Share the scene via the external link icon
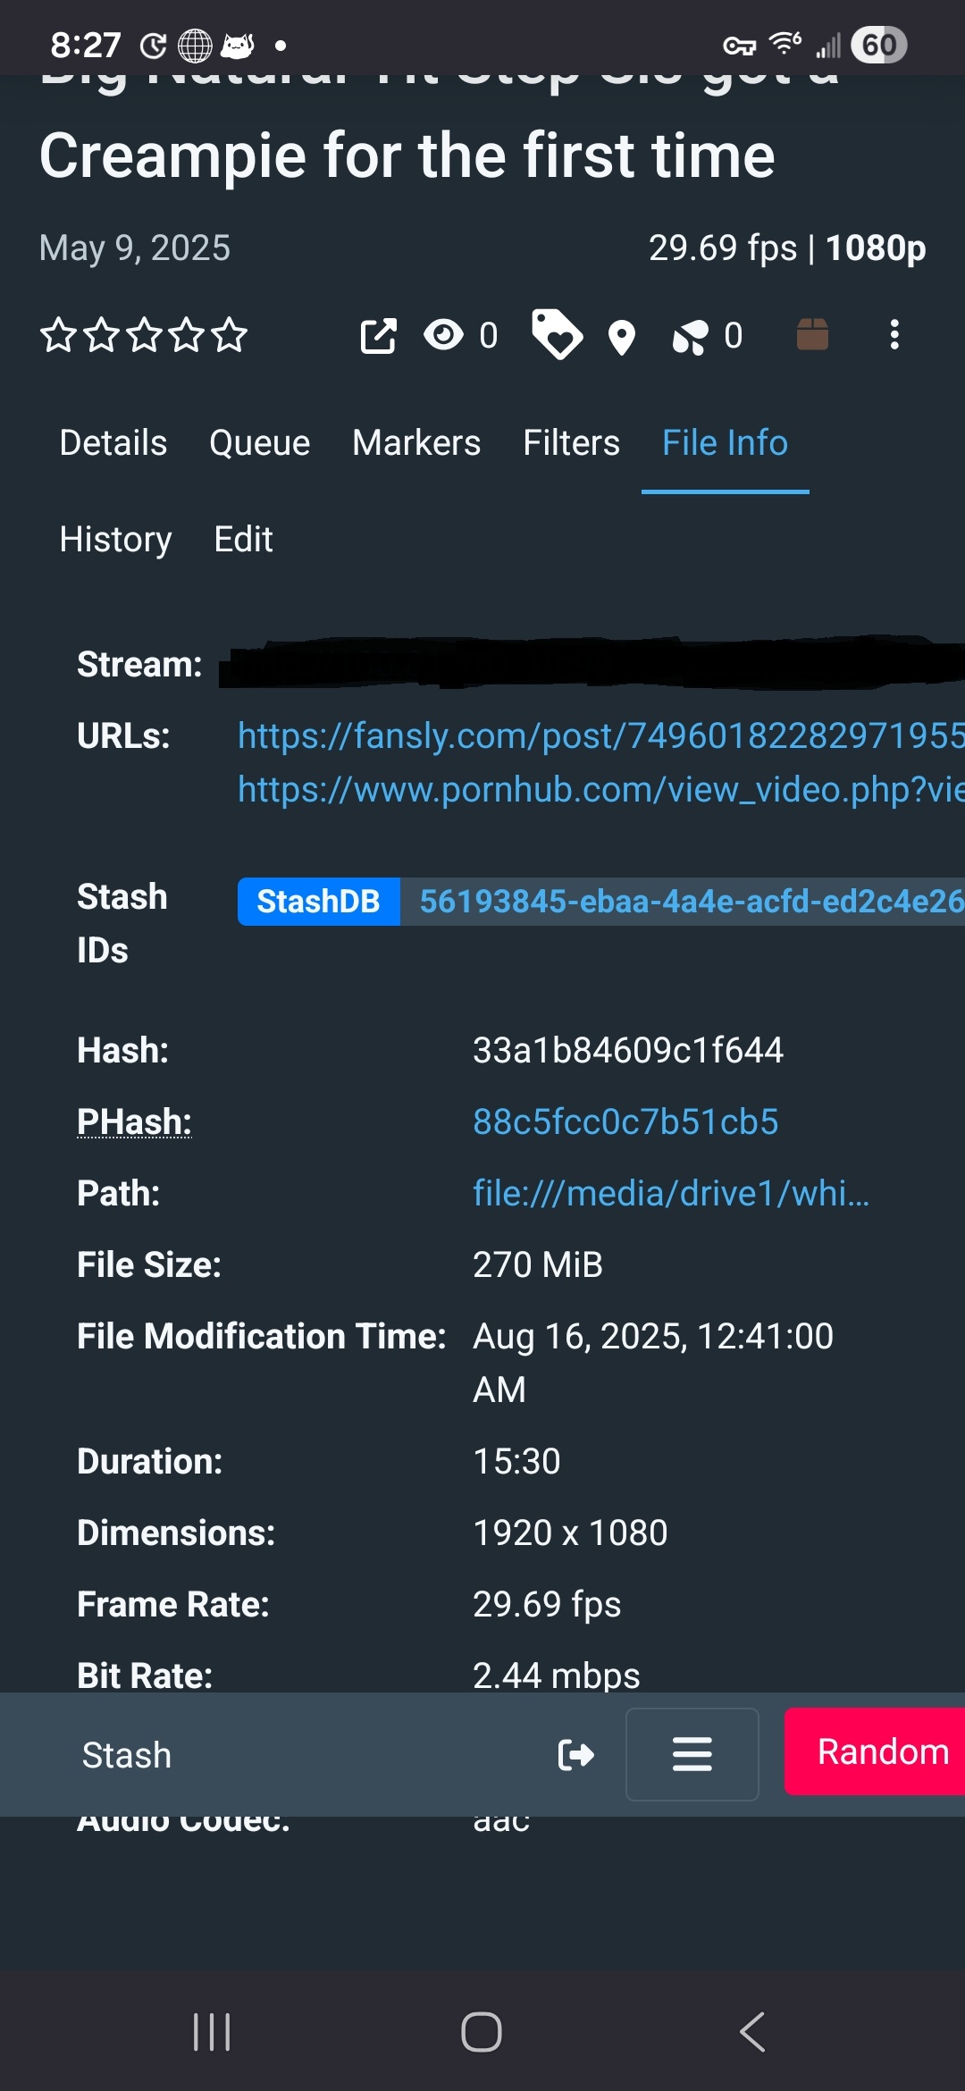The width and height of the screenshot is (965, 2091). [x=376, y=336]
